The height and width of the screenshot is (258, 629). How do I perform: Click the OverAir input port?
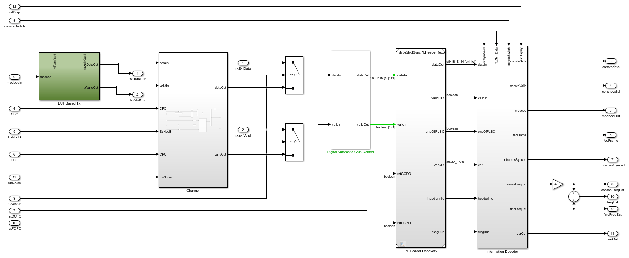pyautogui.click(x=14, y=199)
